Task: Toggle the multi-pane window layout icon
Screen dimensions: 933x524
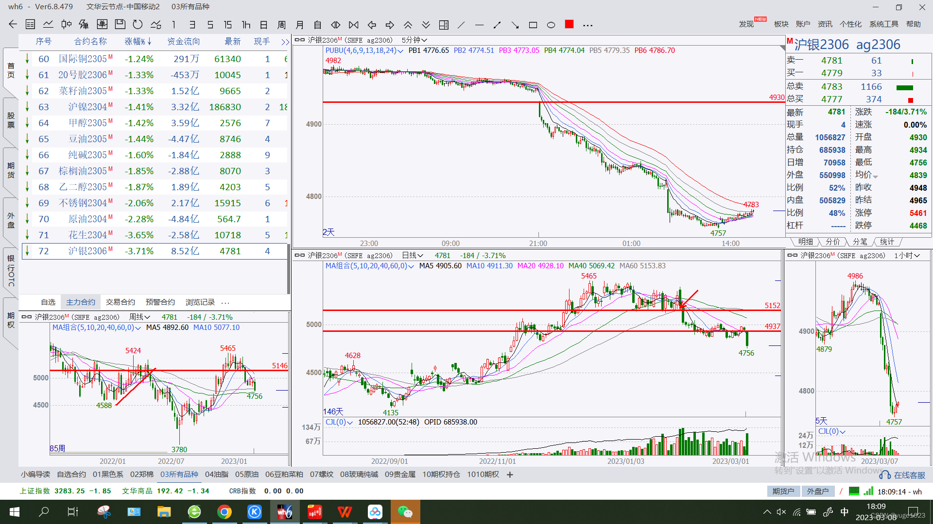Action: [x=444, y=25]
